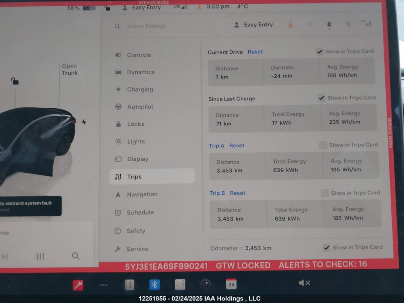404x303 pixels.
Task: Tap the HomeLink garage icon in settings header
Action: pyautogui.click(x=309, y=24)
